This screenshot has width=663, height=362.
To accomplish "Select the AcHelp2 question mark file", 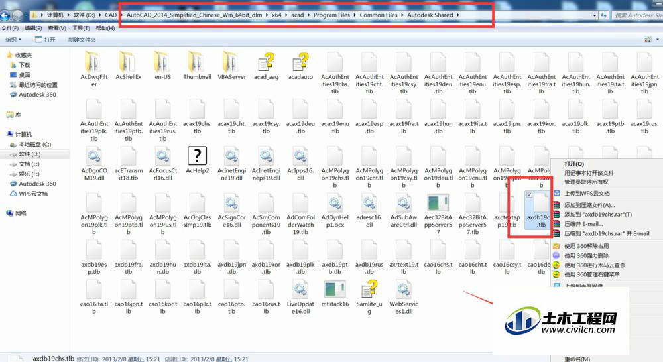I will click(x=197, y=160).
